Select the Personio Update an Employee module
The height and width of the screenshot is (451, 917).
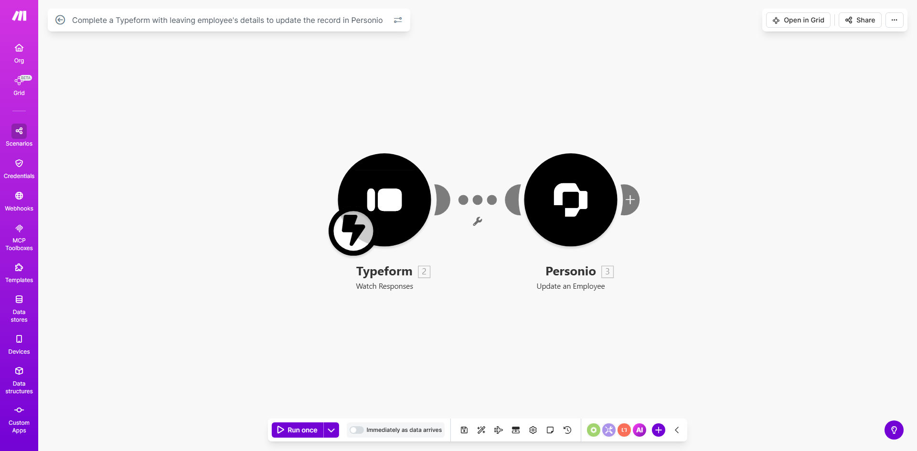(571, 199)
